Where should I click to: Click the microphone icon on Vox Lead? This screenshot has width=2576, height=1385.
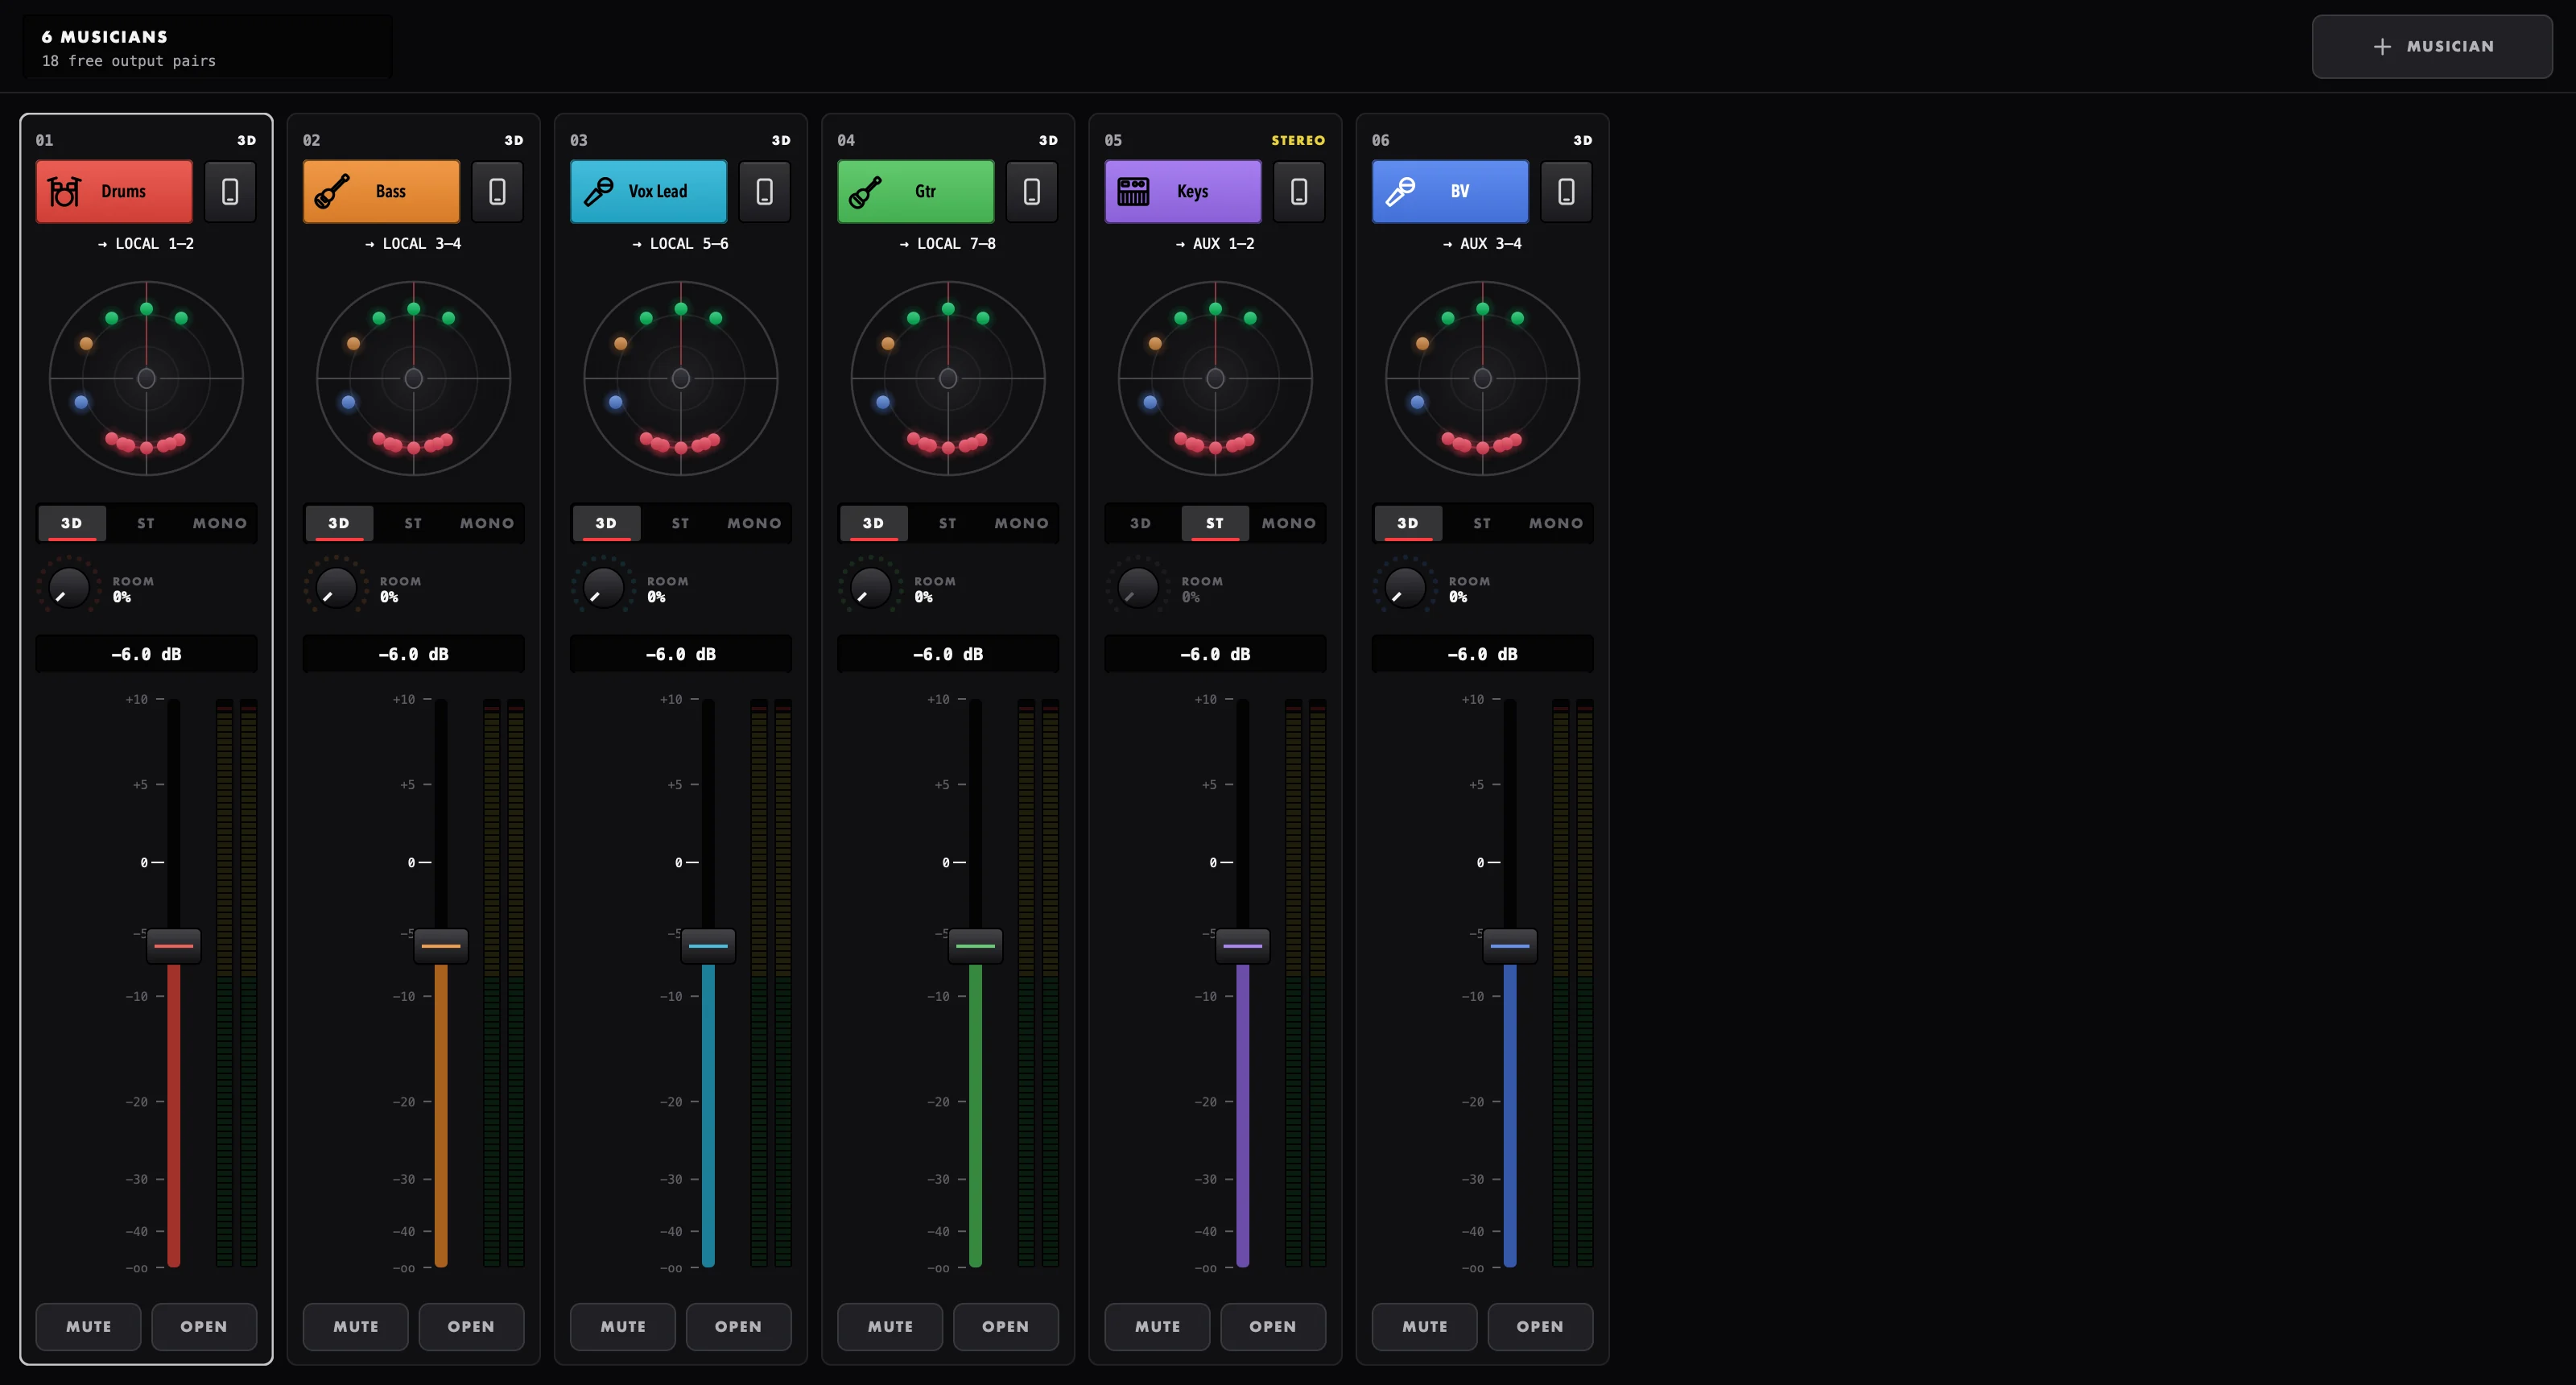coord(599,191)
